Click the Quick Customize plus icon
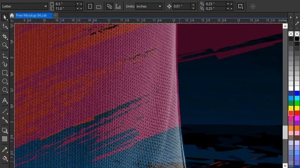 (253, 7)
